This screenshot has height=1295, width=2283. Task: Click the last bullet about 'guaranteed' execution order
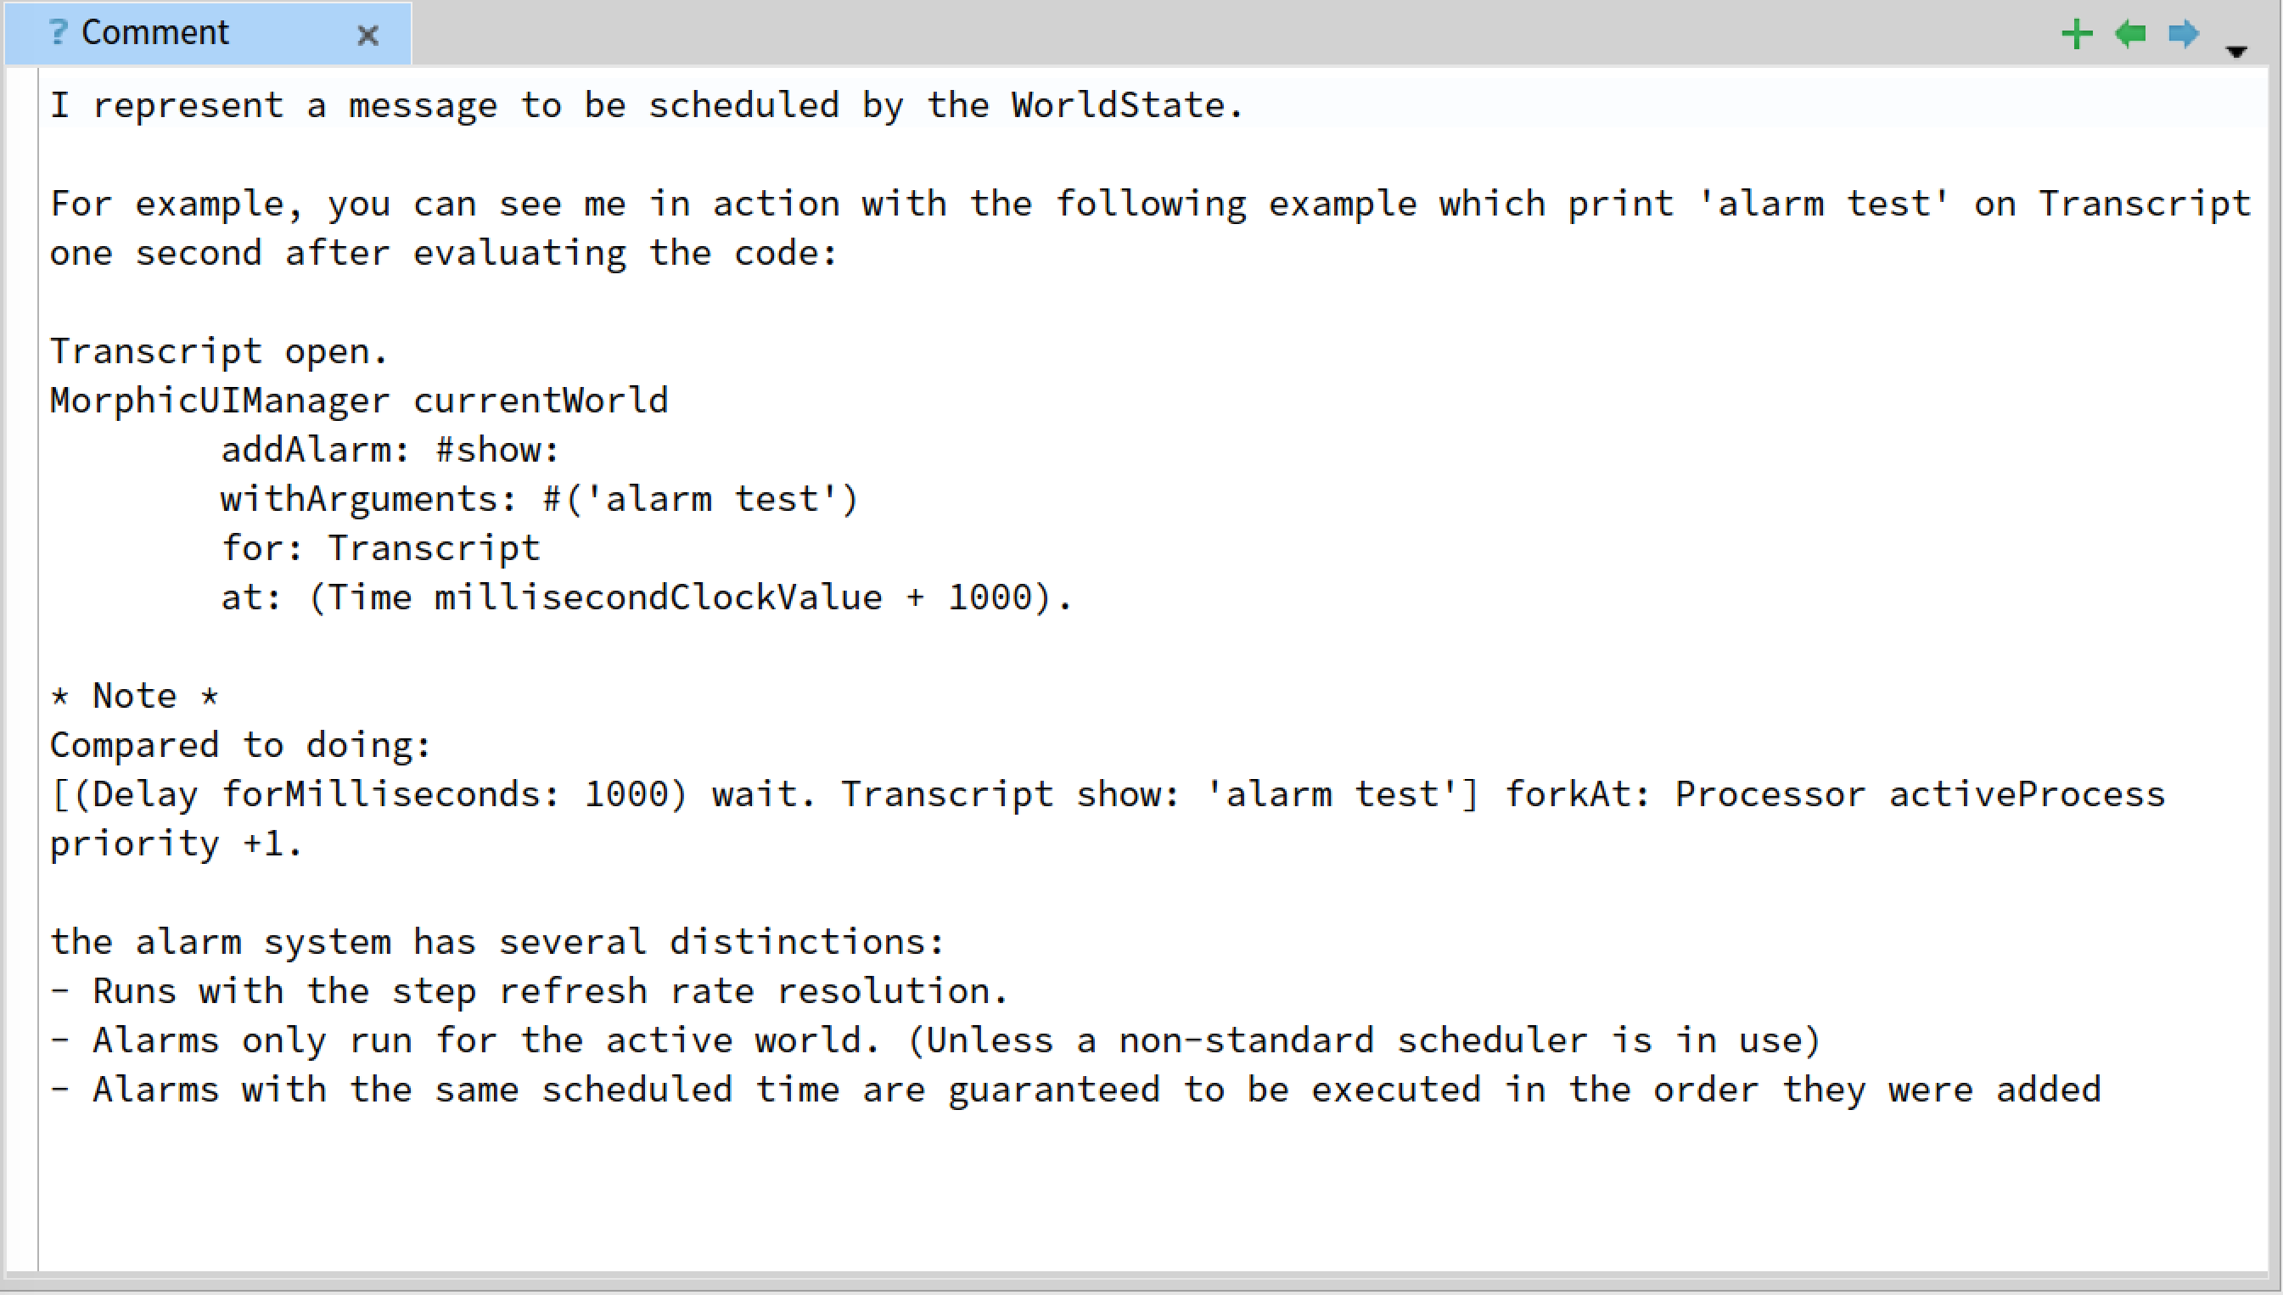[1075, 1090]
